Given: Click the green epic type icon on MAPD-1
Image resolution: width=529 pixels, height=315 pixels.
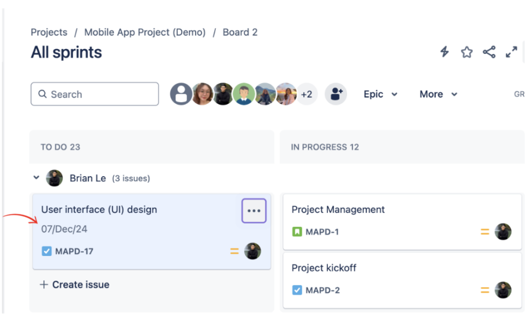Looking at the screenshot, I should (297, 232).
